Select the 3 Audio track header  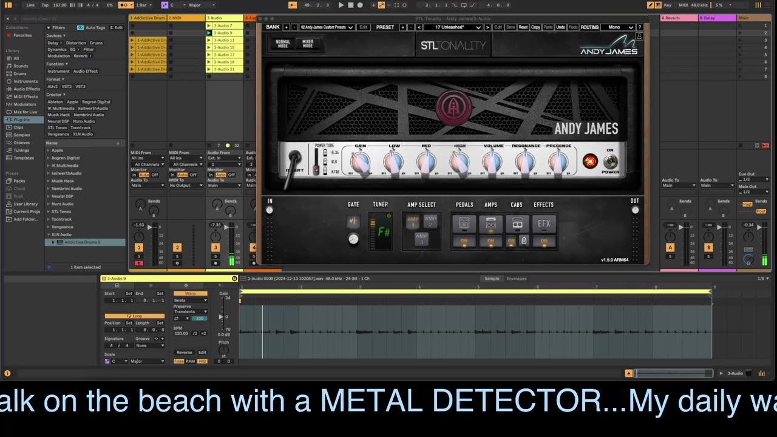click(x=225, y=18)
